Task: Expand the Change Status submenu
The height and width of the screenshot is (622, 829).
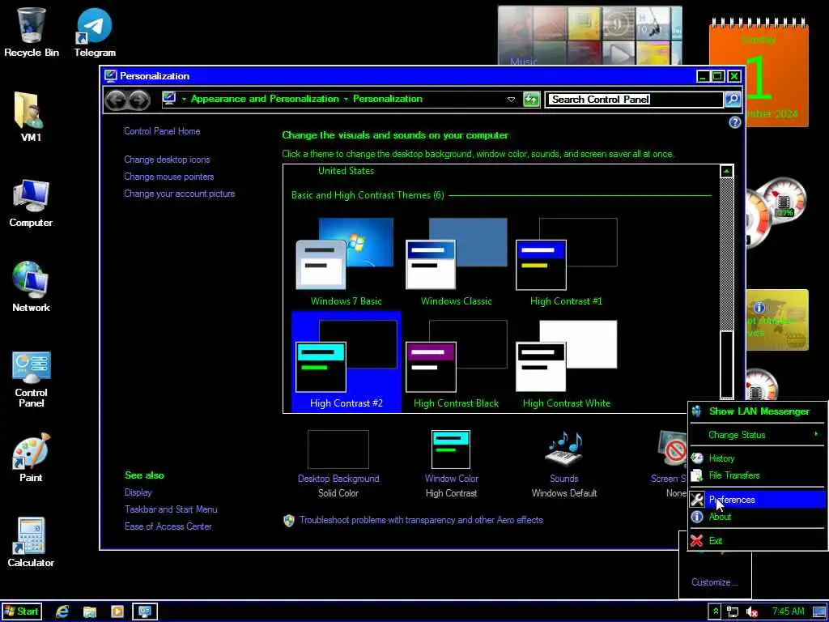Action: point(757,435)
